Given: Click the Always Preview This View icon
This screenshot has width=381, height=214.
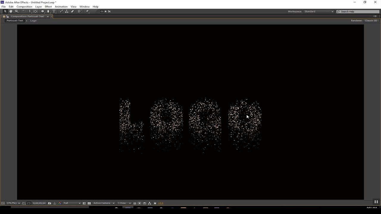Looking at the screenshot, I should [x=3, y=203].
